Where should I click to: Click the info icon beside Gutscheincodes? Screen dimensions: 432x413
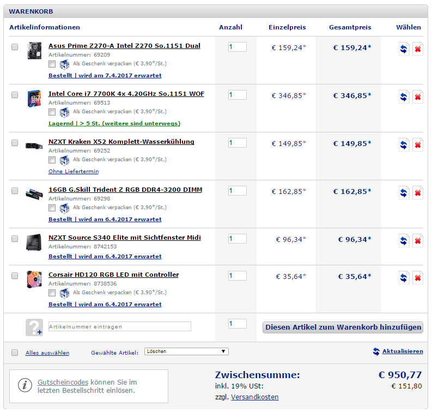[26, 385]
